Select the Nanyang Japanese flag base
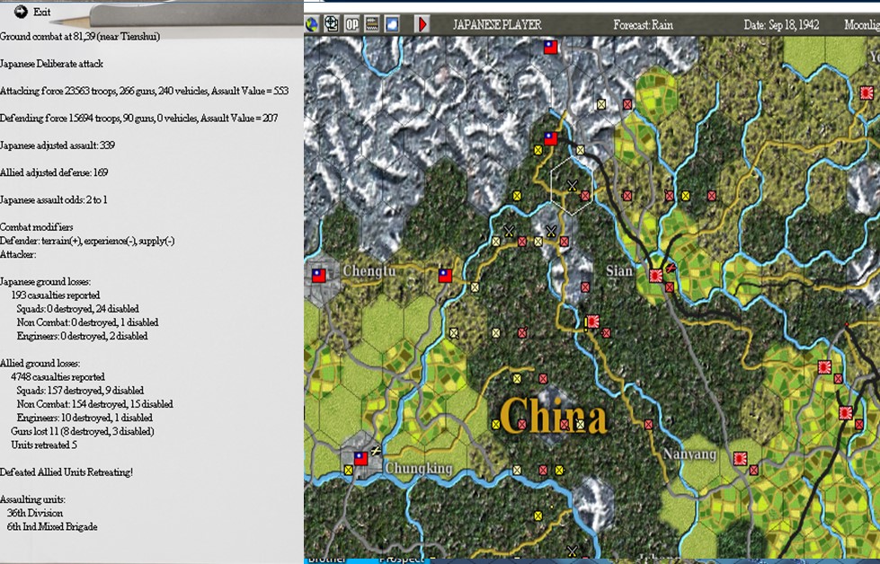The width and height of the screenshot is (880, 564). 741,459
